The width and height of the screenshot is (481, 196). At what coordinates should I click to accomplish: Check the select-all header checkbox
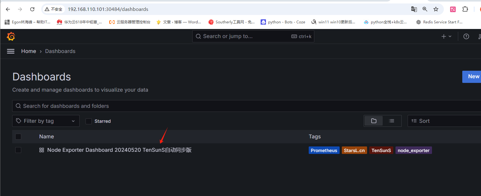click(18, 136)
